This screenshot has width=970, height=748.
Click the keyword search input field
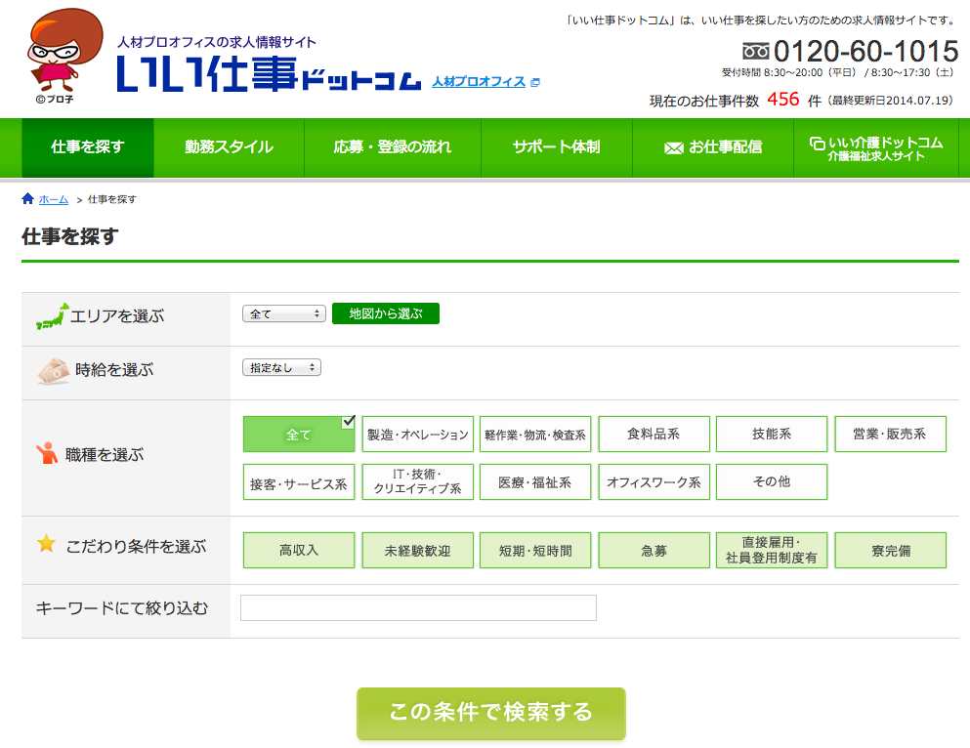pyautogui.click(x=418, y=607)
